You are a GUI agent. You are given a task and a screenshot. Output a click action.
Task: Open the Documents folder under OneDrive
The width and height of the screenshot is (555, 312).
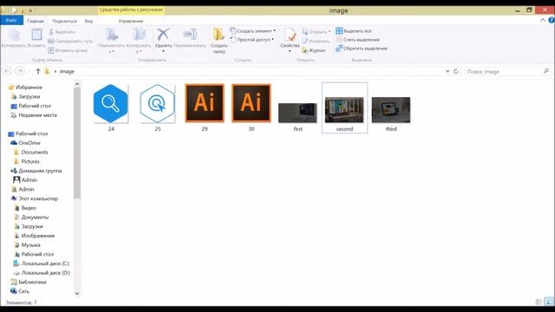click(31, 153)
